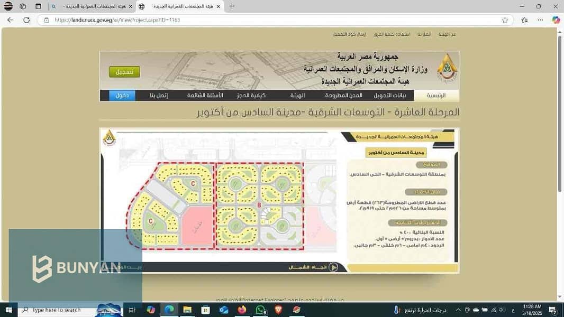Viewport: 564px width, 317px height.
Task: Add this page to favorites star
Action: click(505, 20)
